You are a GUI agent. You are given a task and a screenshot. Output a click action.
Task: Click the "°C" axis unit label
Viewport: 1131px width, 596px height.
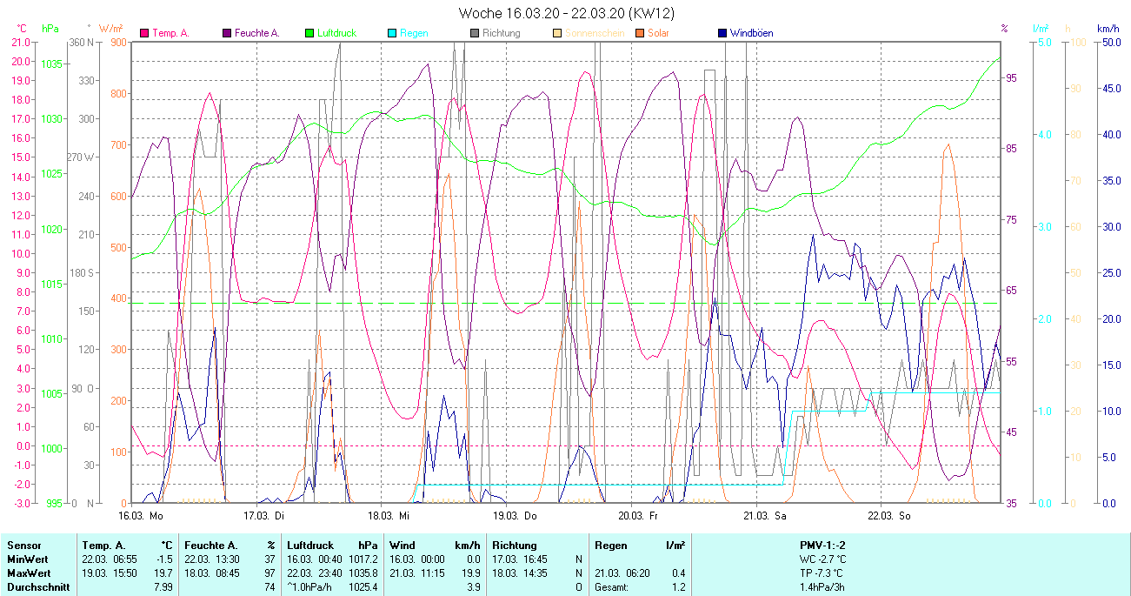22,29
